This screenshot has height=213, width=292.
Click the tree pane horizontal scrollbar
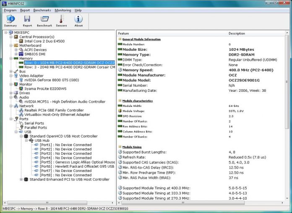coord(47,203)
